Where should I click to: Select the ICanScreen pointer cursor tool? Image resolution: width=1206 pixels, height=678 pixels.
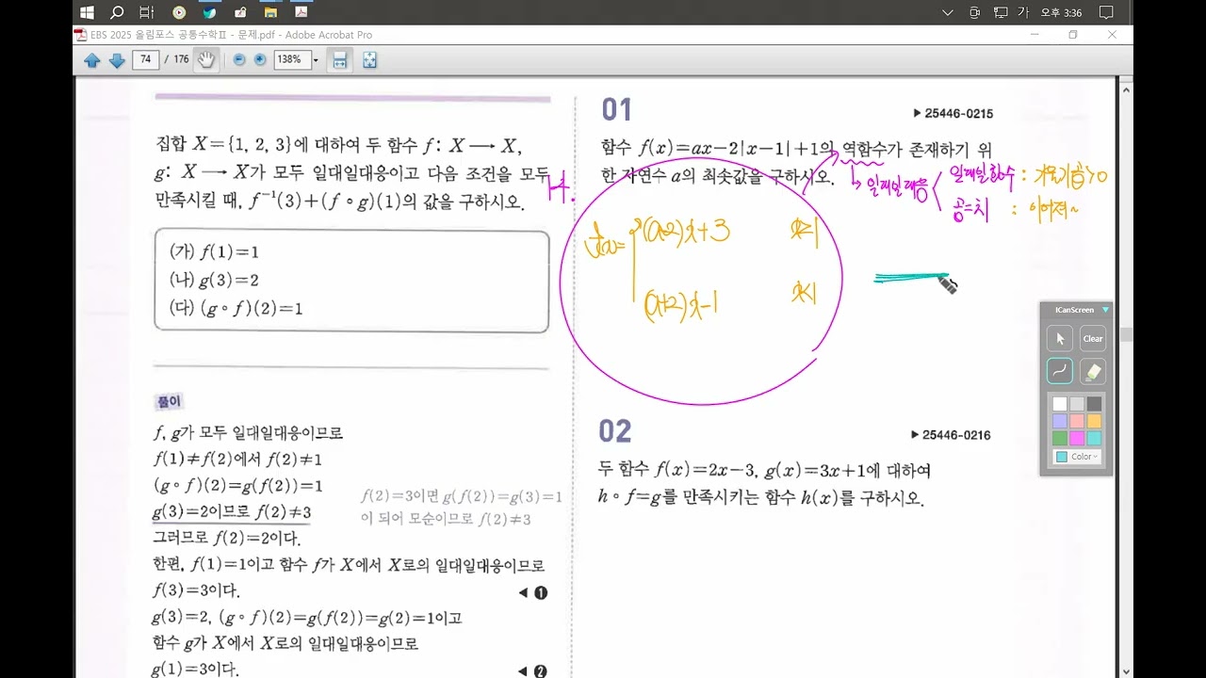tap(1060, 338)
